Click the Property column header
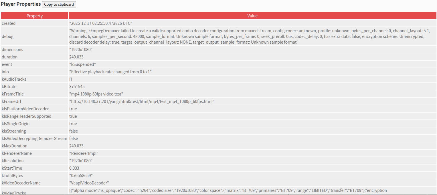 [34, 16]
